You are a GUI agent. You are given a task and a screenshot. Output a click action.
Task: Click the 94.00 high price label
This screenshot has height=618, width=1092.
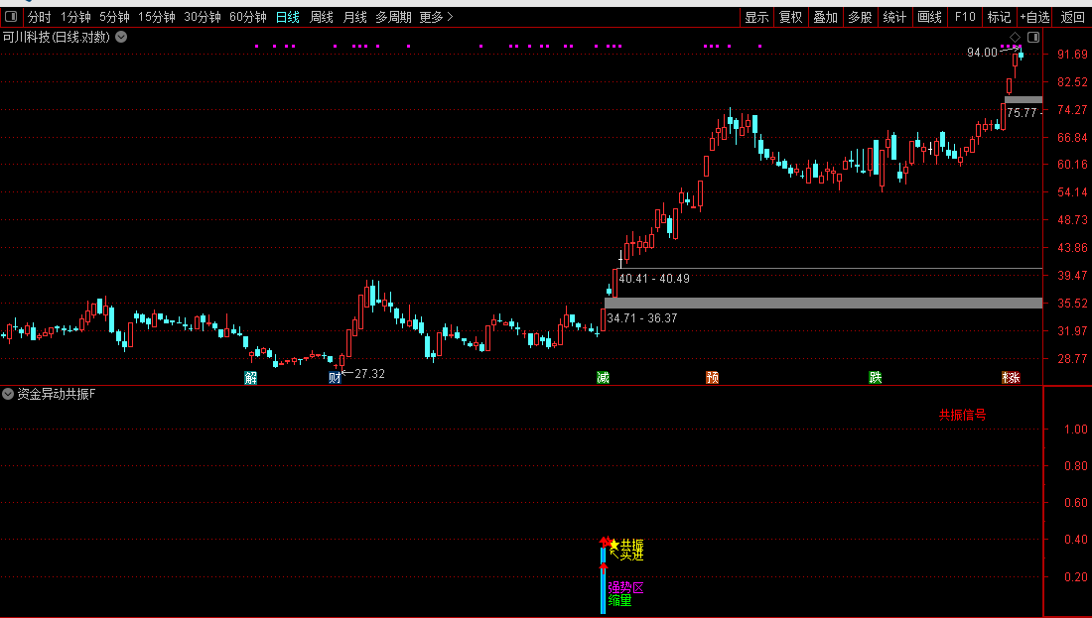pos(982,53)
